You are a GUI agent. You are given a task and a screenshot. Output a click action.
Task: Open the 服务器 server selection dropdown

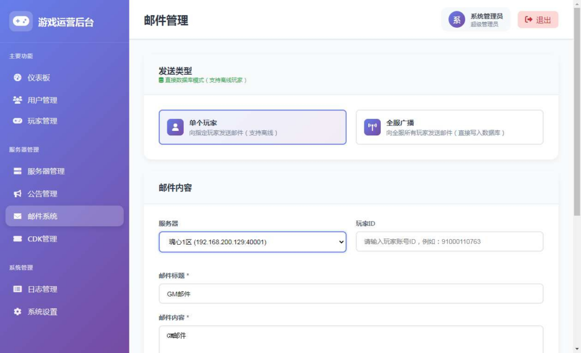252,241
